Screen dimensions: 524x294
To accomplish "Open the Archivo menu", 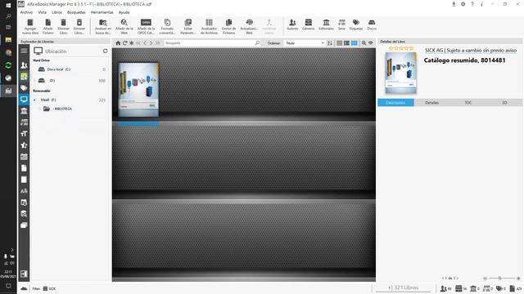I will (x=26, y=12).
